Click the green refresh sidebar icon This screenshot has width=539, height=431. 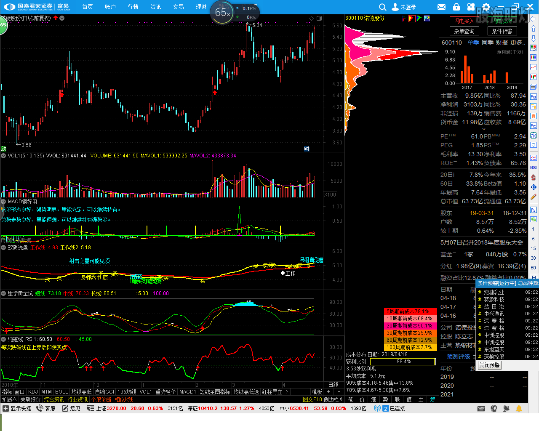pos(533,219)
